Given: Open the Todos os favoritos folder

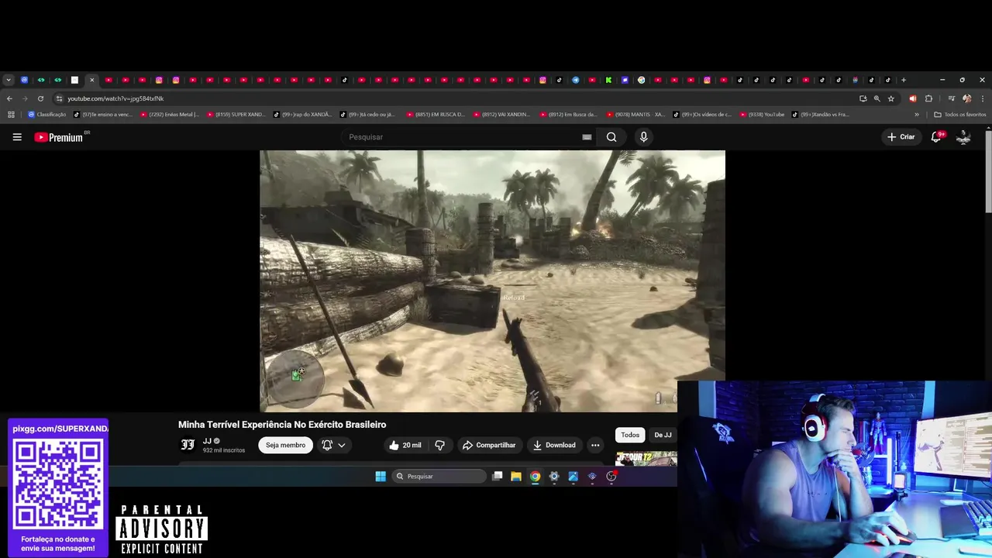Looking at the screenshot, I should (x=960, y=115).
